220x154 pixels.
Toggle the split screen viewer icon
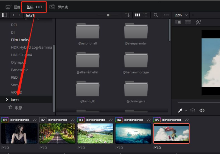point(188,22)
